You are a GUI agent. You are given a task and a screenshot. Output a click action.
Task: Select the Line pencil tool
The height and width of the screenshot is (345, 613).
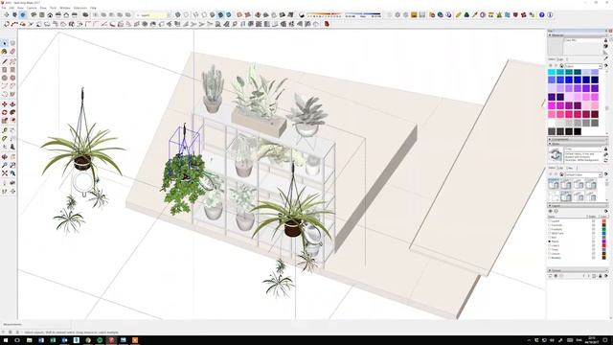coord(4,61)
